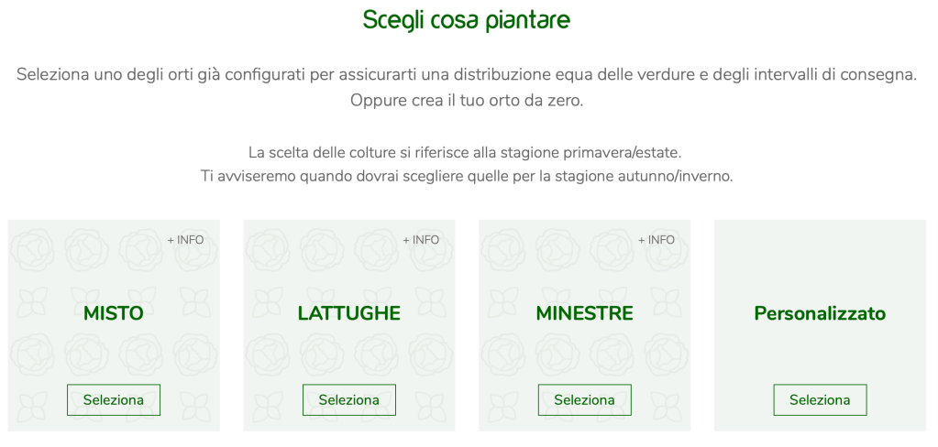Choose the LATTUGHE garden with Seleziona
The image size is (938, 447).
tap(348, 400)
